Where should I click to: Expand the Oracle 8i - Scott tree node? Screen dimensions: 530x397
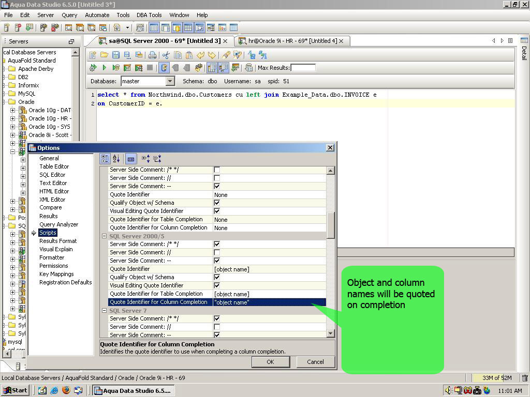point(12,135)
